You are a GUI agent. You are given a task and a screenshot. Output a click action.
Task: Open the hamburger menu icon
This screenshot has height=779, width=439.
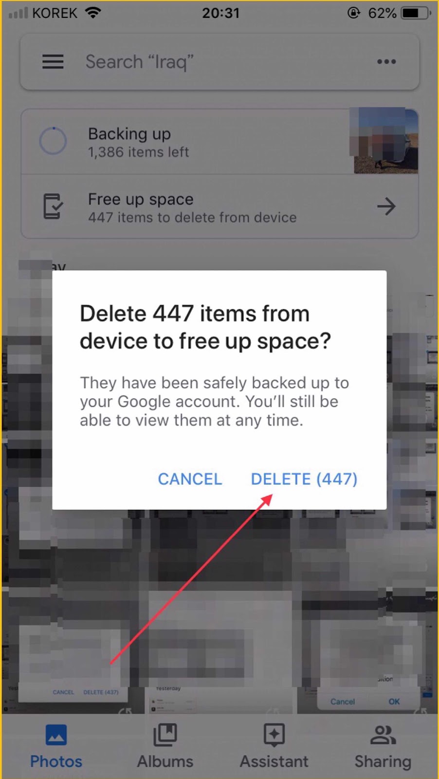[x=53, y=62]
